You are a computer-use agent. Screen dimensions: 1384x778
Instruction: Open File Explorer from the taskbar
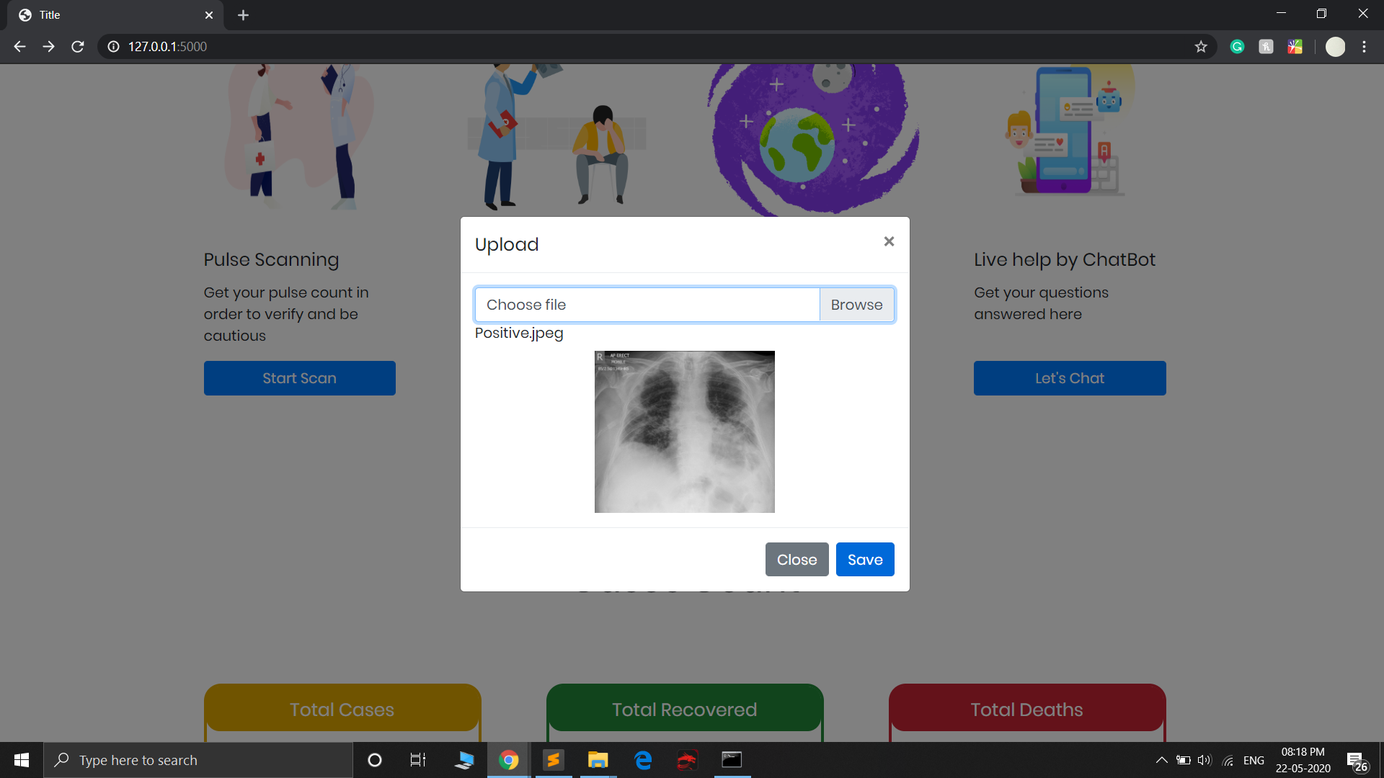(x=598, y=760)
